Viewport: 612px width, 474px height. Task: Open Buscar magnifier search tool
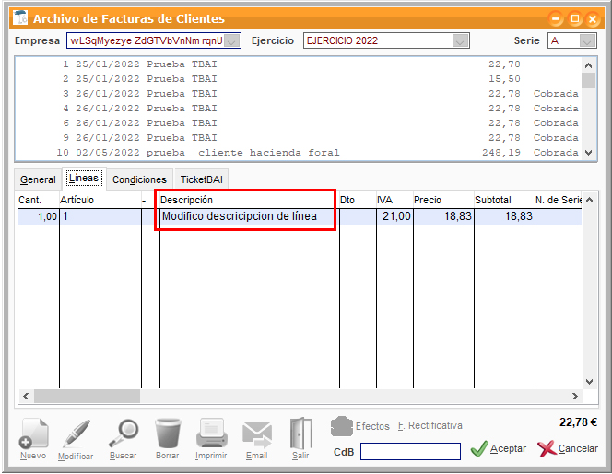pyautogui.click(x=124, y=434)
